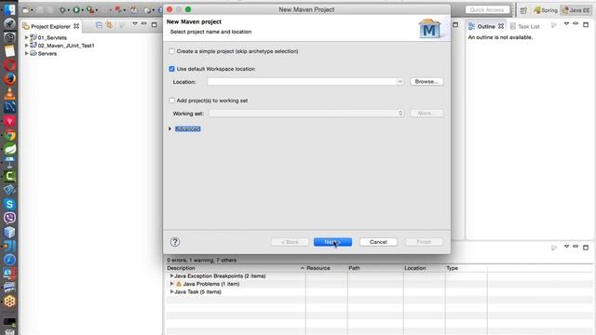Expand the Servers folder
The image size is (596, 335).
pyautogui.click(x=27, y=53)
